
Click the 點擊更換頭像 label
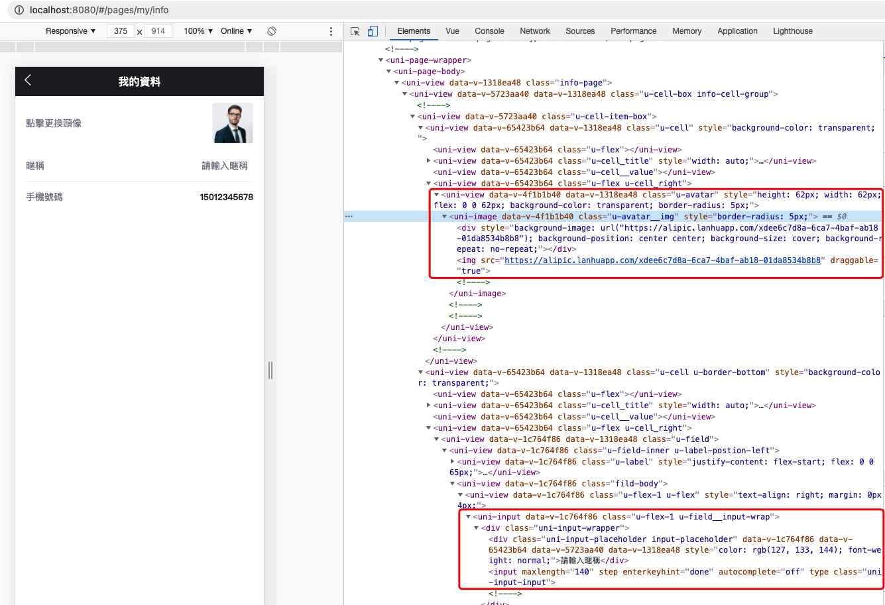[x=54, y=123]
